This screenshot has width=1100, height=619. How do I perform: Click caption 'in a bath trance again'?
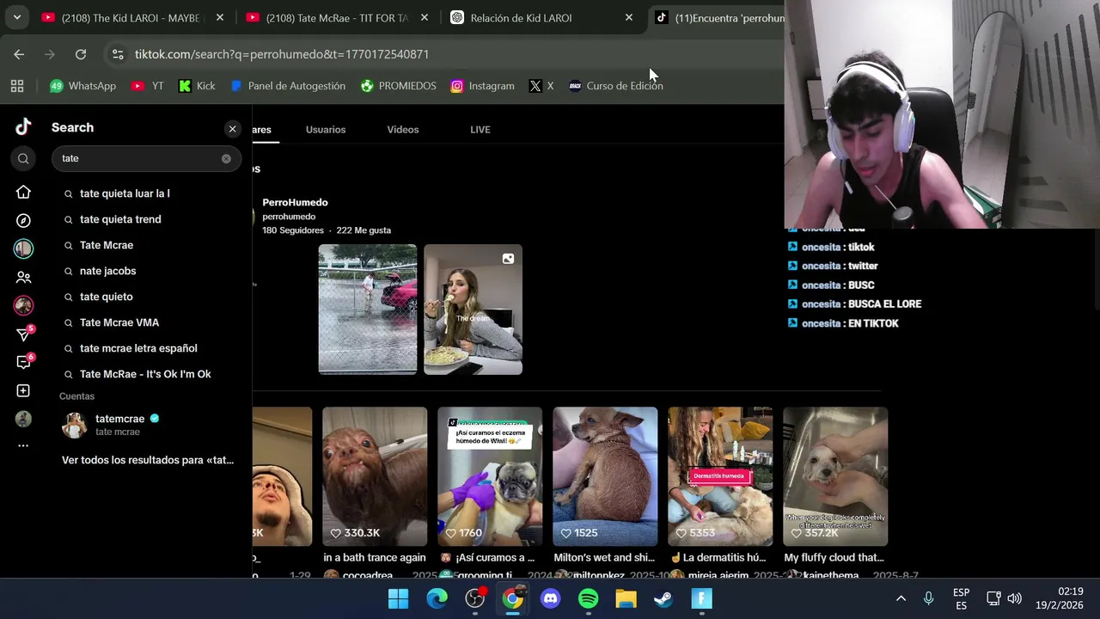click(x=375, y=558)
